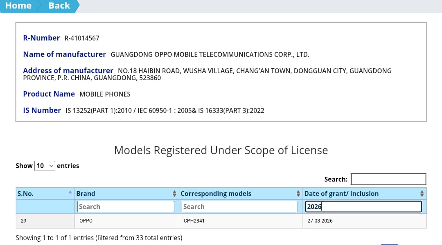The width and height of the screenshot is (442, 245).
Task: Click the OPPO cell in the results table
Action: 85,220
